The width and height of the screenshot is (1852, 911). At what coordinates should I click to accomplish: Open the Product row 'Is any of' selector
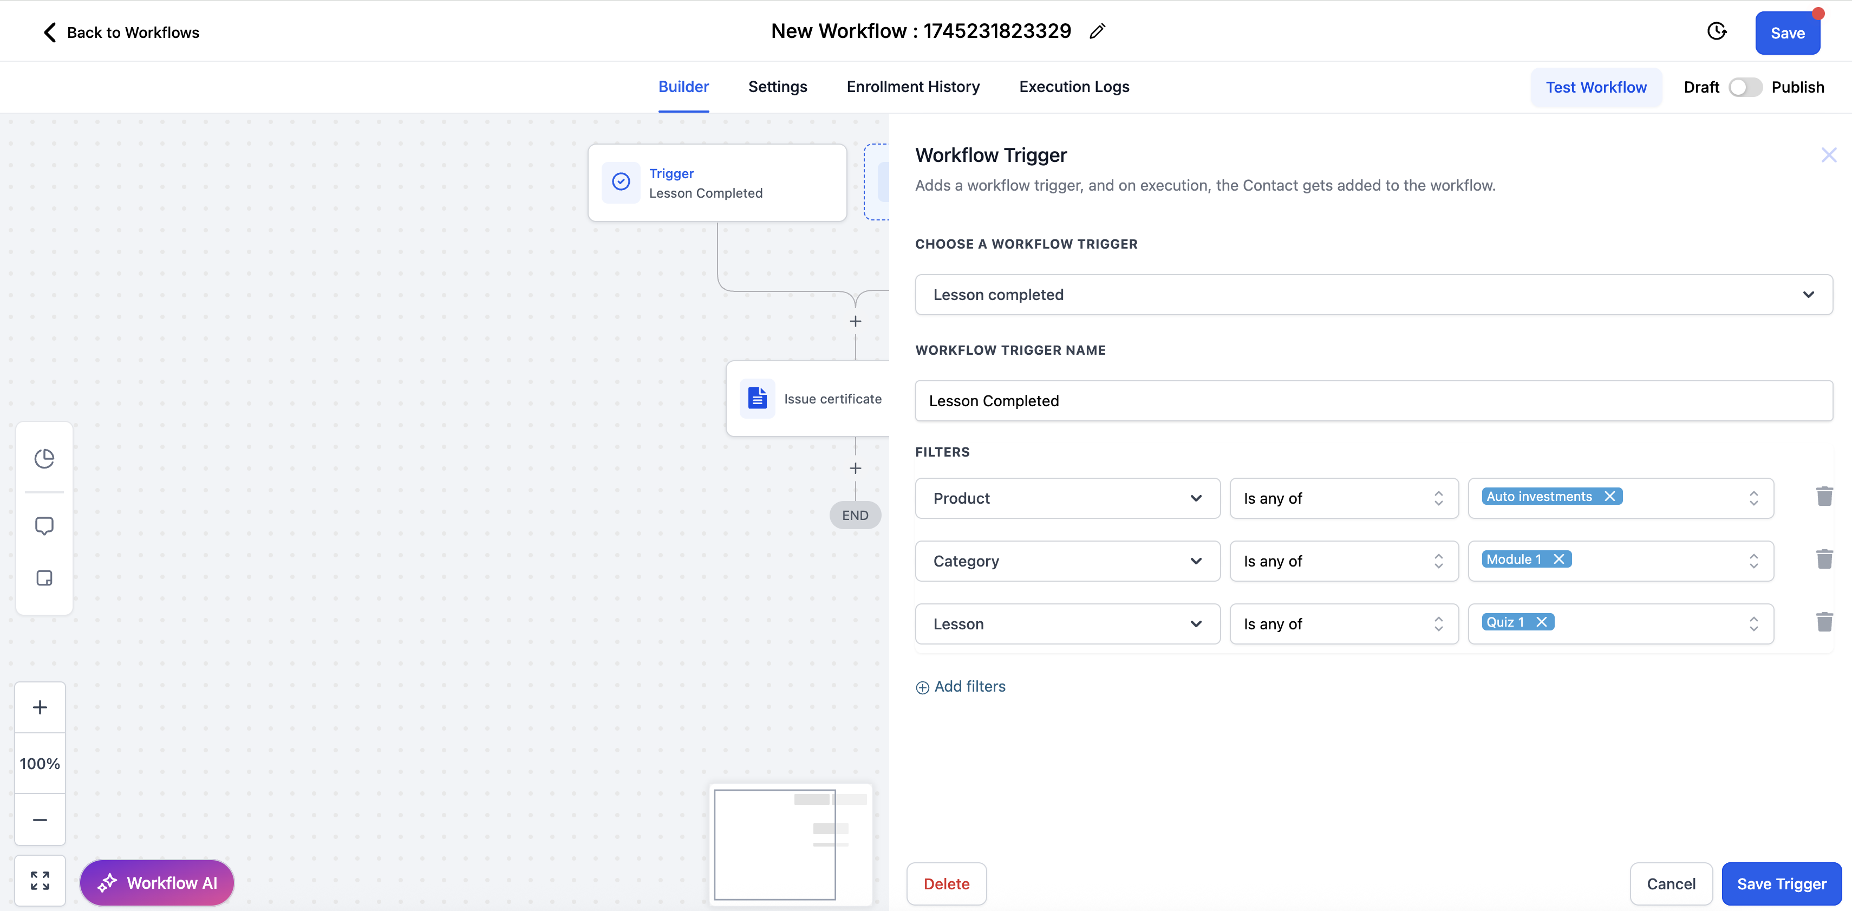(1343, 499)
